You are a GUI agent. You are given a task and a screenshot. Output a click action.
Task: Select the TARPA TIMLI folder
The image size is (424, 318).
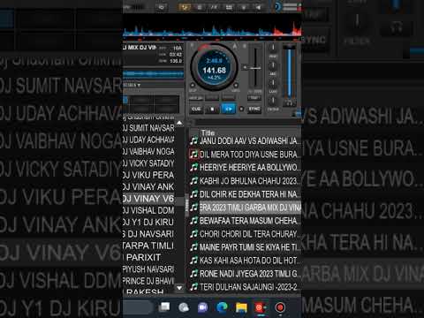point(148,246)
